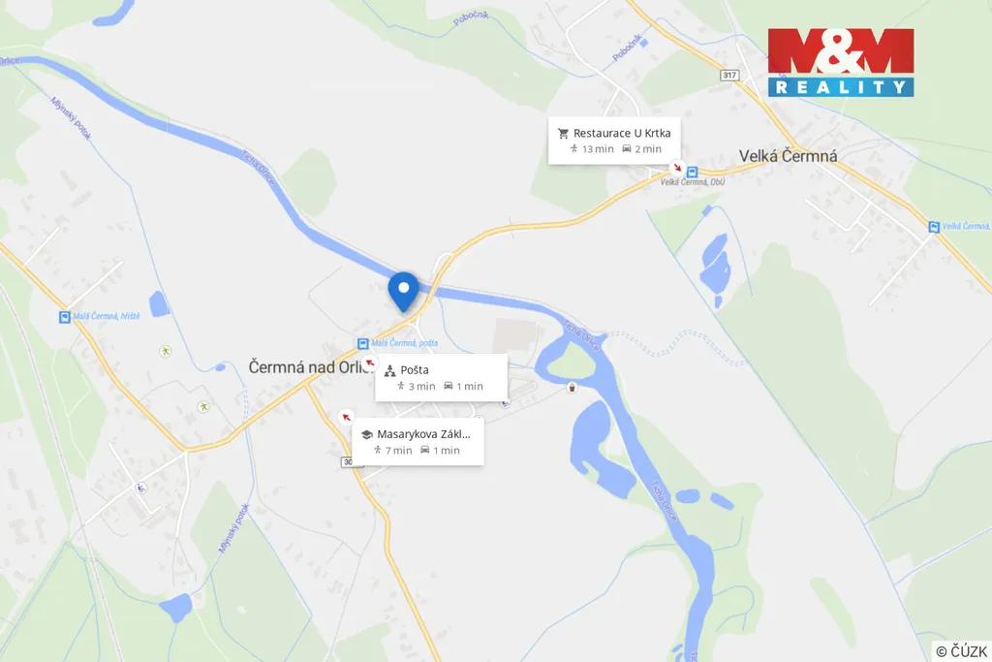Click the ČÚZK copyright attribution
Screen dimensions: 992x662
pos(961,651)
